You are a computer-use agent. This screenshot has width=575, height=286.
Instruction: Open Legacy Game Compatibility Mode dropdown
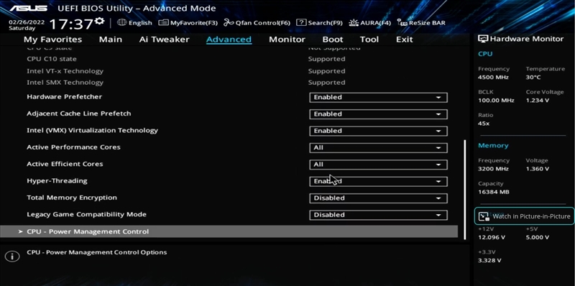pyautogui.click(x=378, y=215)
